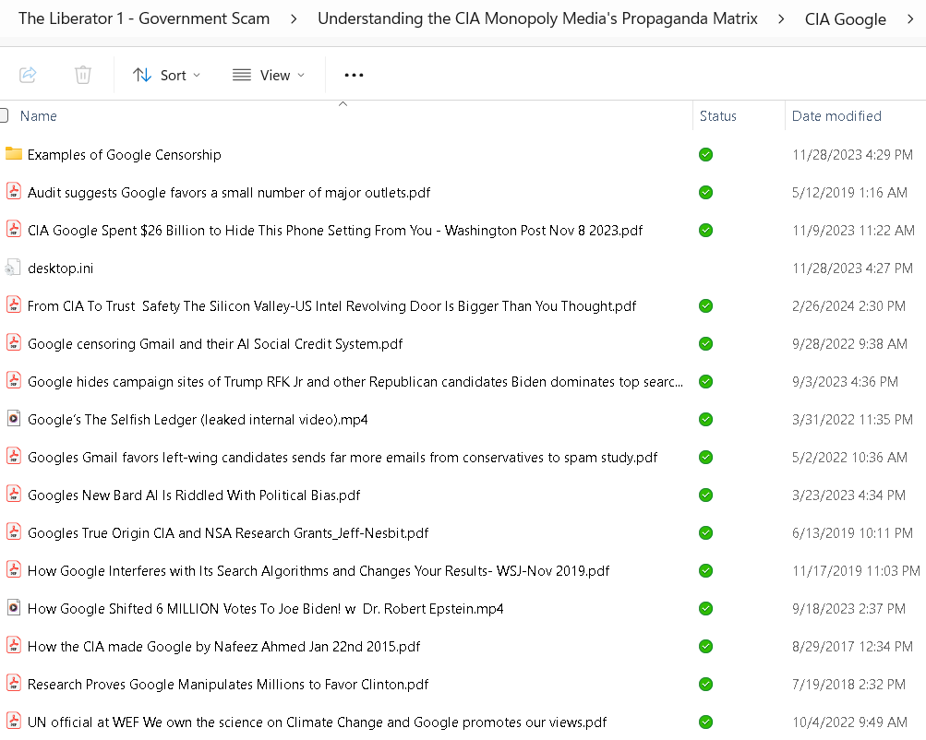This screenshot has height=740, width=926.
Task: Click the PDF icon for Audit suggests Google file
Action: [x=13, y=192]
